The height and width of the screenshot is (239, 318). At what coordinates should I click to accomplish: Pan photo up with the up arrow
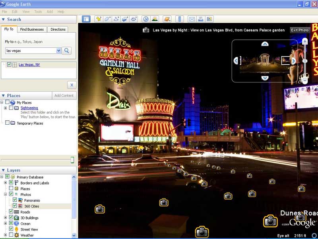[x=265, y=44]
